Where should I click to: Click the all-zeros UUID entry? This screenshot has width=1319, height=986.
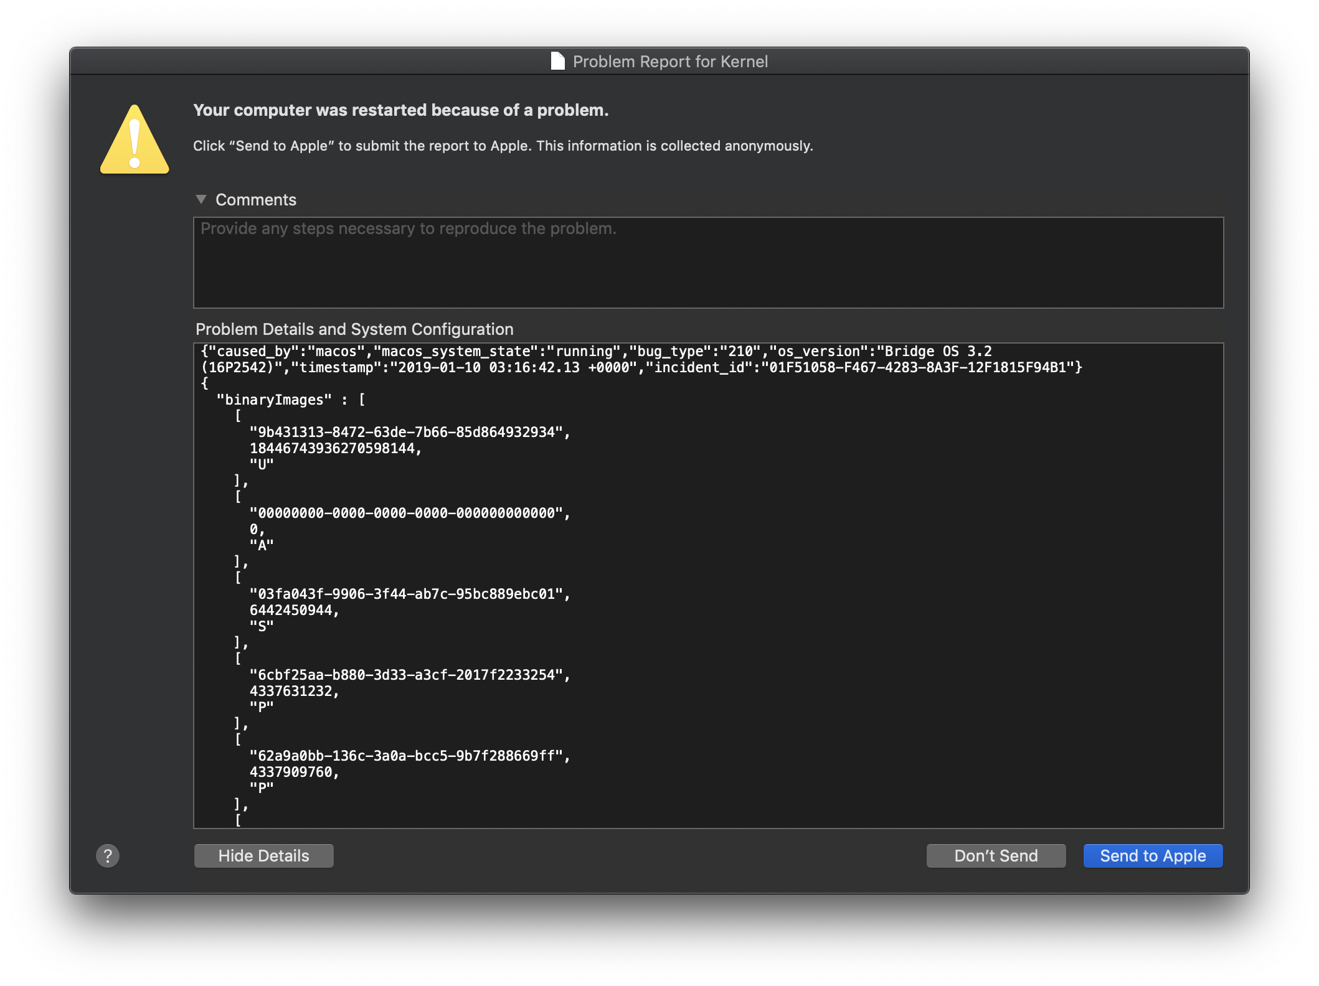pos(409,513)
